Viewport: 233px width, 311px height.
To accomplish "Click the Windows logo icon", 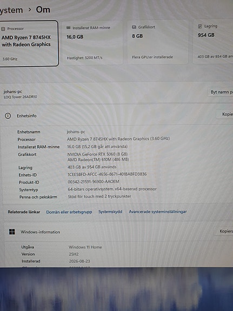I will (x=12, y=231).
